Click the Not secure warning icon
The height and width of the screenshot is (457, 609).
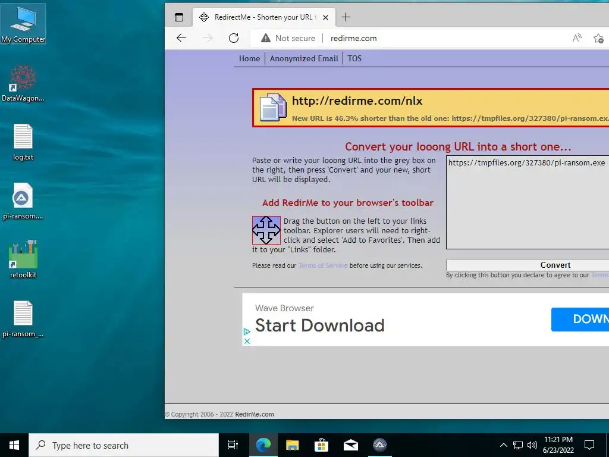click(x=266, y=38)
